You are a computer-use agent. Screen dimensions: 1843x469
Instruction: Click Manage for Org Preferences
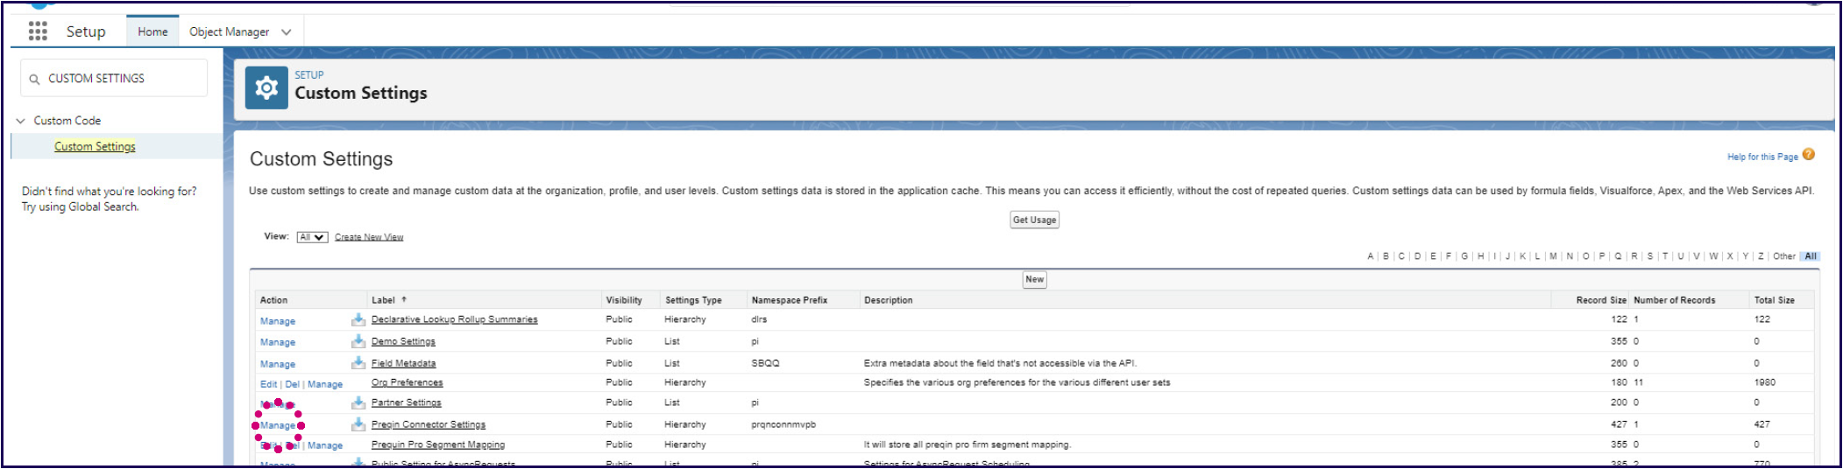[325, 384]
